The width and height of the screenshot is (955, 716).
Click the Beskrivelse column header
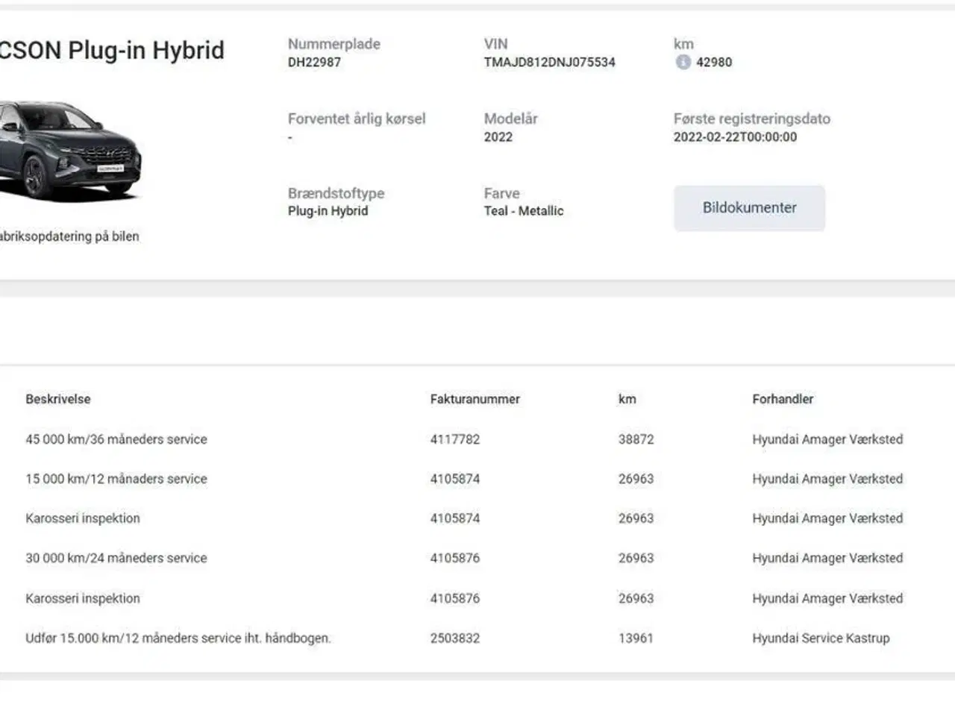tap(58, 399)
